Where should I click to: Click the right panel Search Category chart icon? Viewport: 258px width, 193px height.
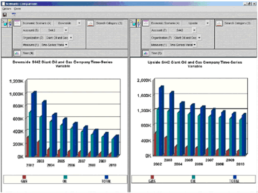click(x=219, y=23)
